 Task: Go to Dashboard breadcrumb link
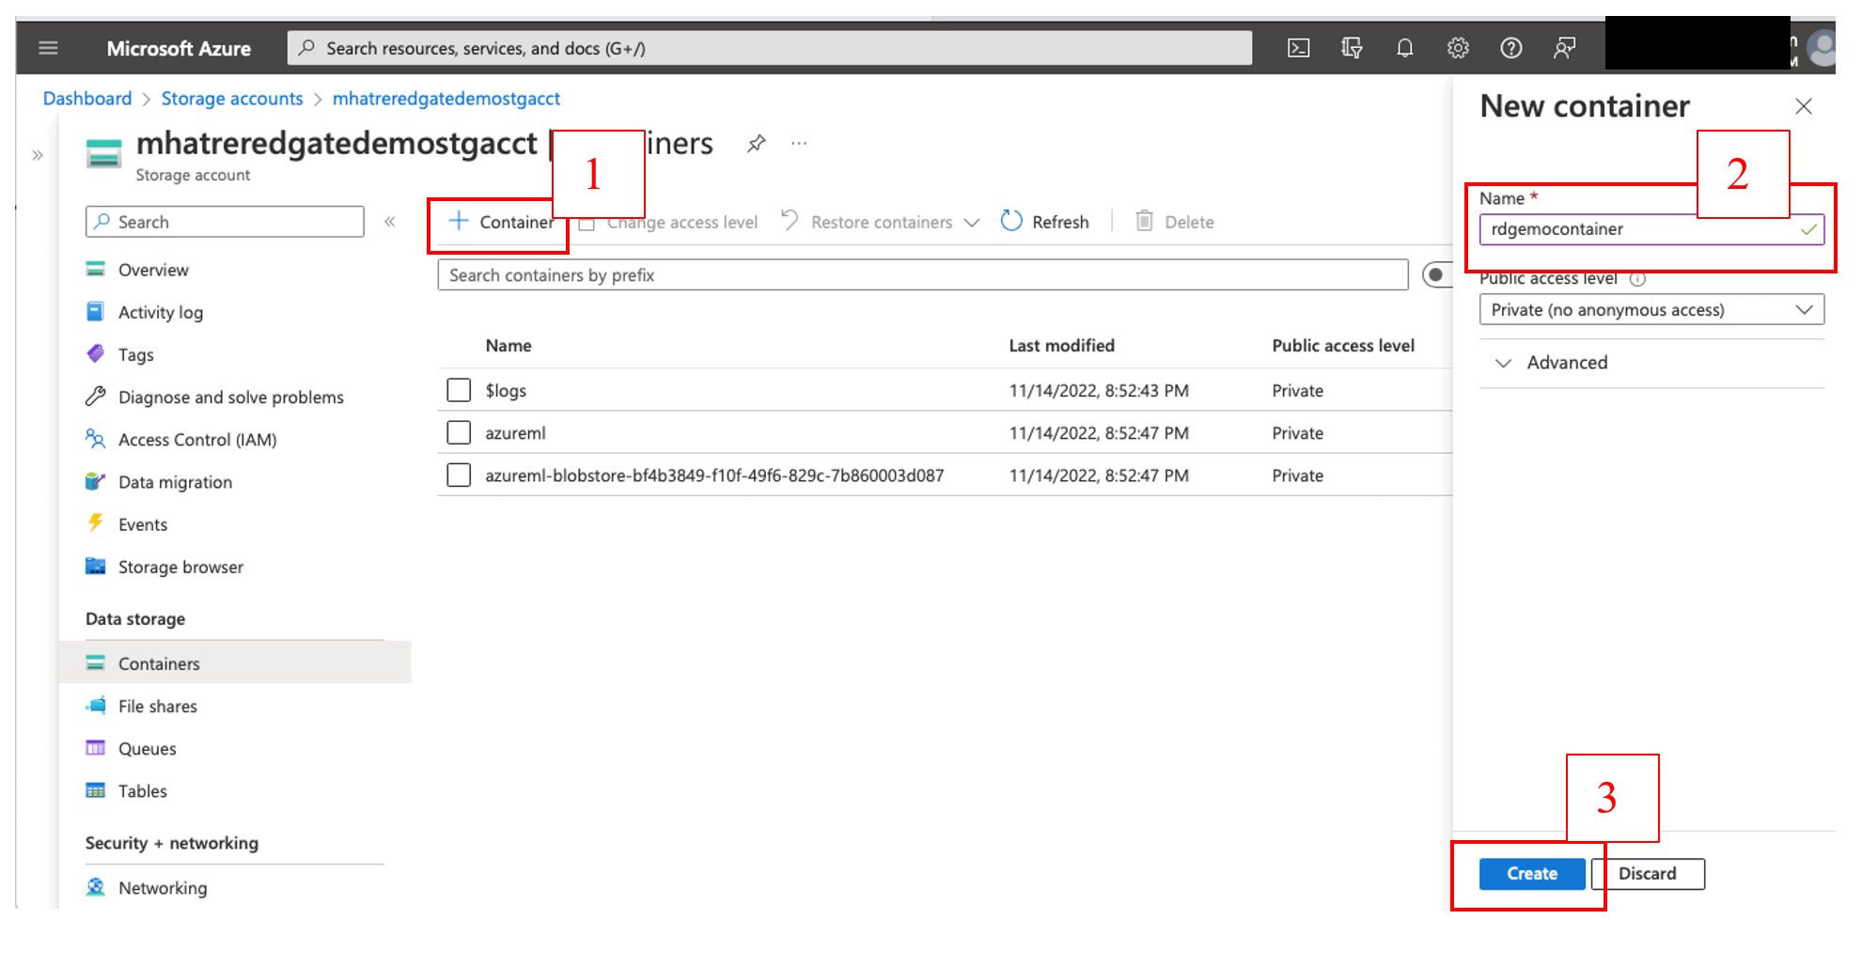[x=87, y=99]
